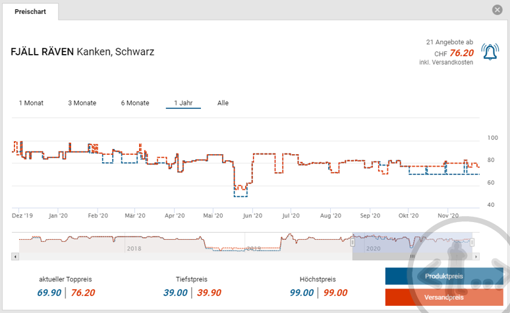Show Alle price history
Screen dimensions: 510x313
coord(223,103)
